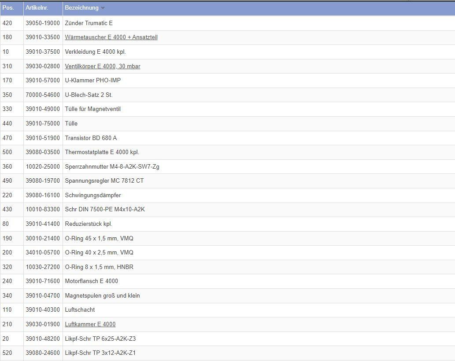Click the sort arrow next to Bezeichnung
The image size is (455, 361).
pos(103,8)
